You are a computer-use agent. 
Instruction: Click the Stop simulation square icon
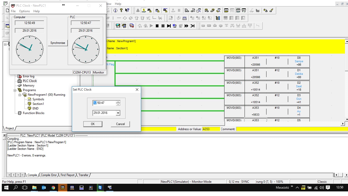click(x=157, y=26)
